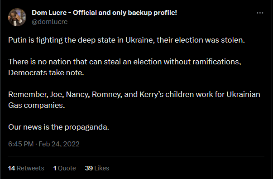Open the 1 Quote list
This screenshot has width=273, height=179.
tap(64, 168)
